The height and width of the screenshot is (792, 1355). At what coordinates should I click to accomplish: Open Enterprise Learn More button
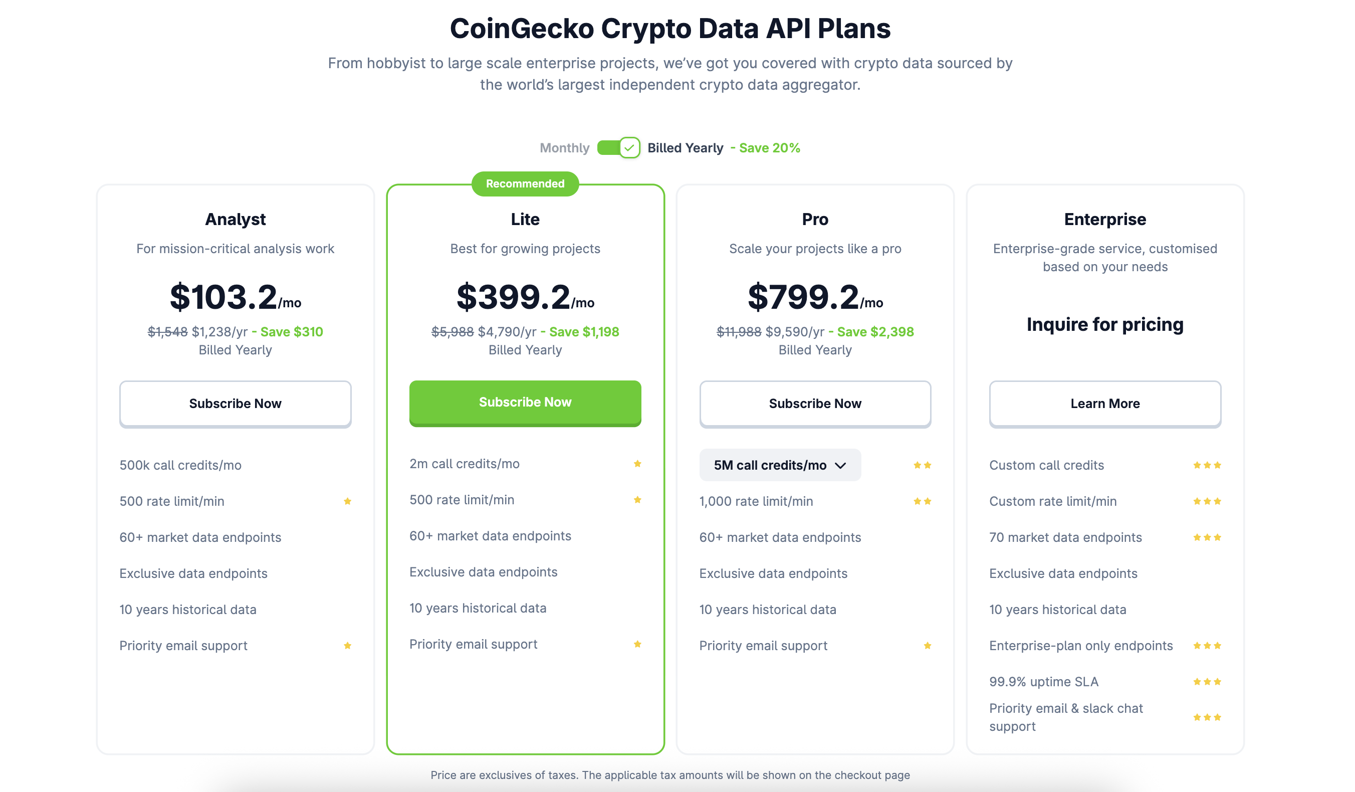pyautogui.click(x=1104, y=404)
